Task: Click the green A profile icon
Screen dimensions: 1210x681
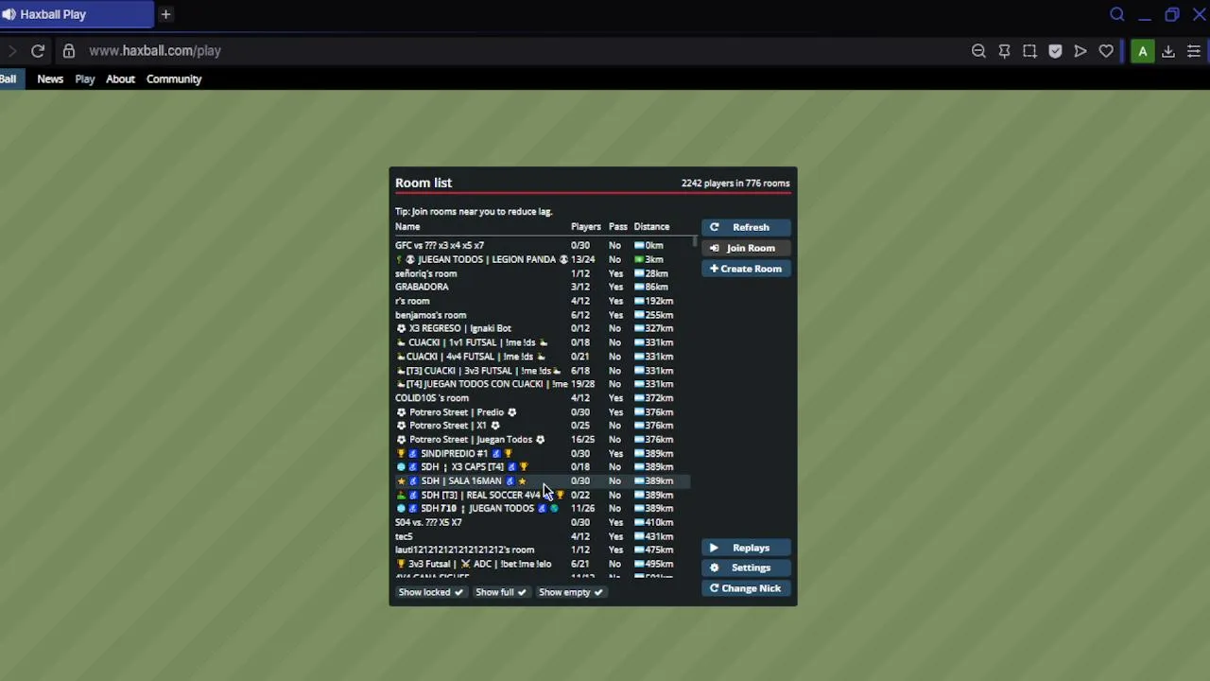Action: [x=1143, y=51]
